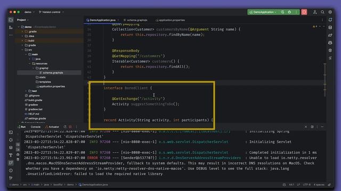Expand the .idea folder
The image size is (341, 191).
tap(22, 36)
